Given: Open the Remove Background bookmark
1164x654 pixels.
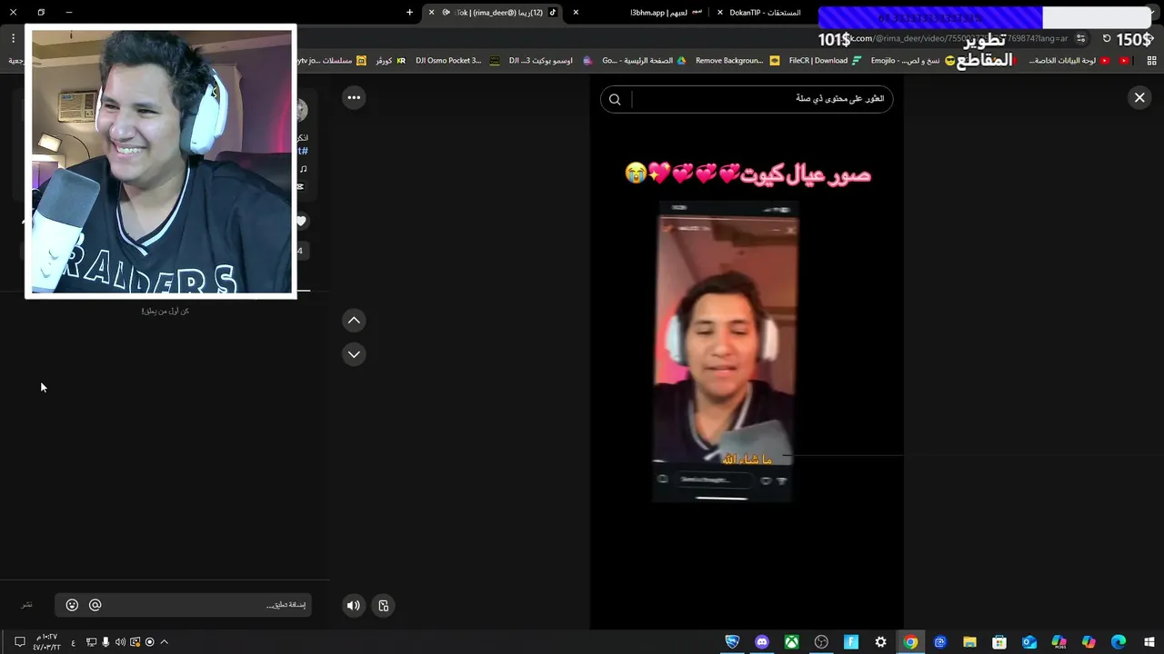Looking at the screenshot, I should coord(738,61).
